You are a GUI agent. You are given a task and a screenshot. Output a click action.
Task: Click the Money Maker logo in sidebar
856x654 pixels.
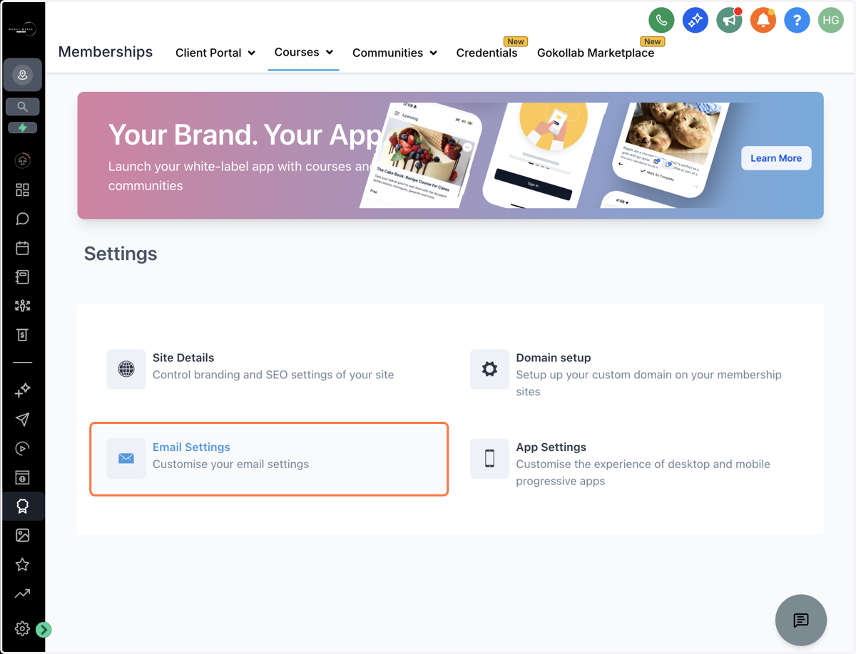tap(22, 29)
